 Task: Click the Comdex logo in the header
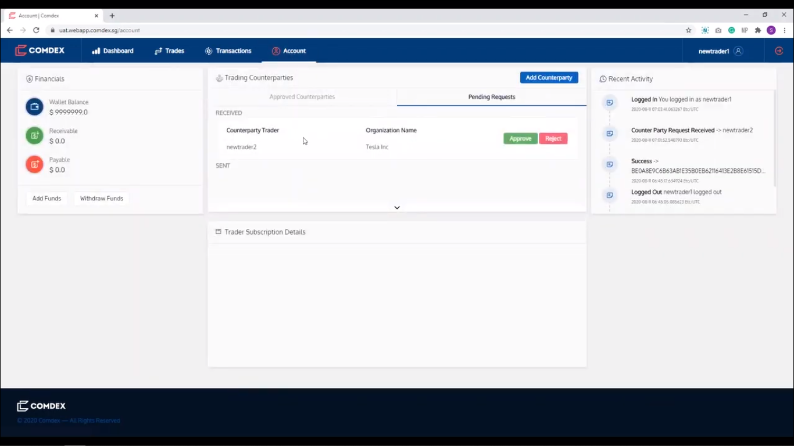click(40, 51)
